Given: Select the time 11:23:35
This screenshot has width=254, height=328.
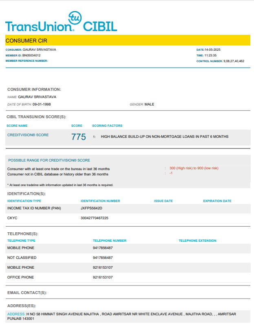Looking at the screenshot, I should click(x=210, y=56).
